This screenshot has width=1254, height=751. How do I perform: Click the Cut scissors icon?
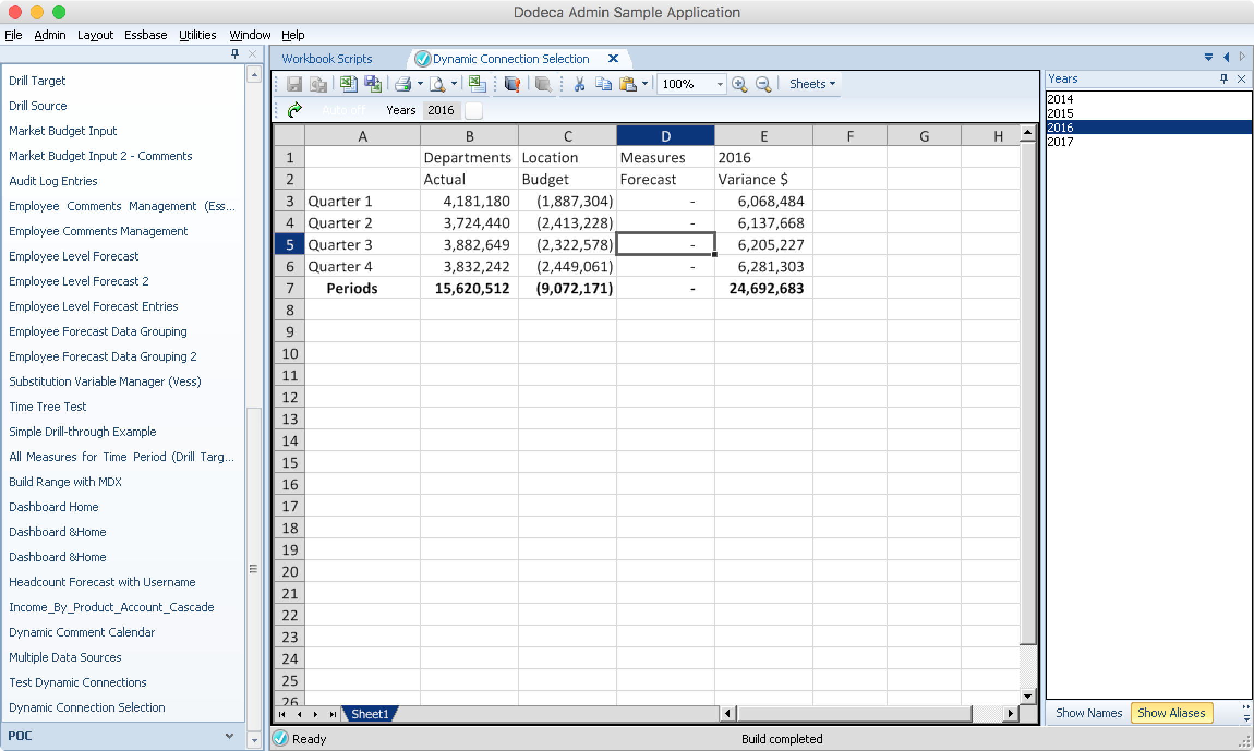tap(579, 84)
